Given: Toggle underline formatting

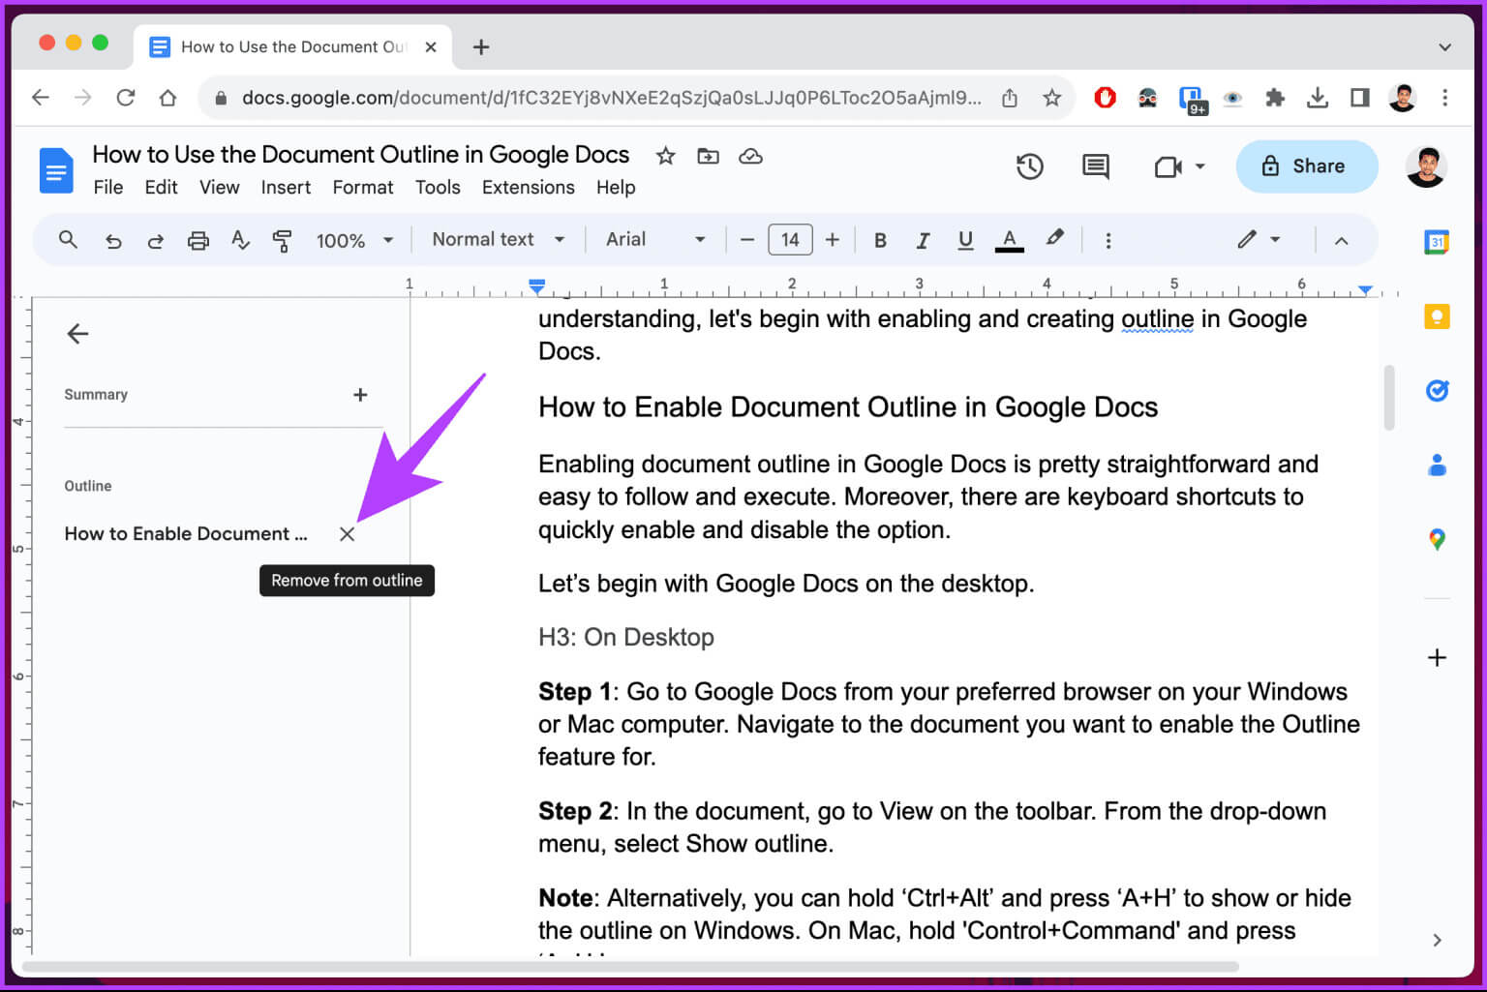Looking at the screenshot, I should tap(965, 240).
